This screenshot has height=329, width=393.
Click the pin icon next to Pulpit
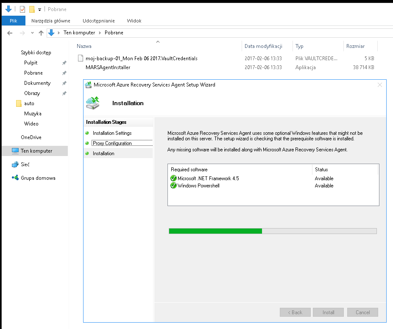coord(64,63)
